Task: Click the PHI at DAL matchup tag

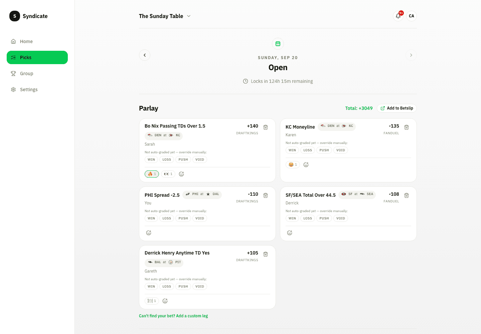Action: click(202, 194)
